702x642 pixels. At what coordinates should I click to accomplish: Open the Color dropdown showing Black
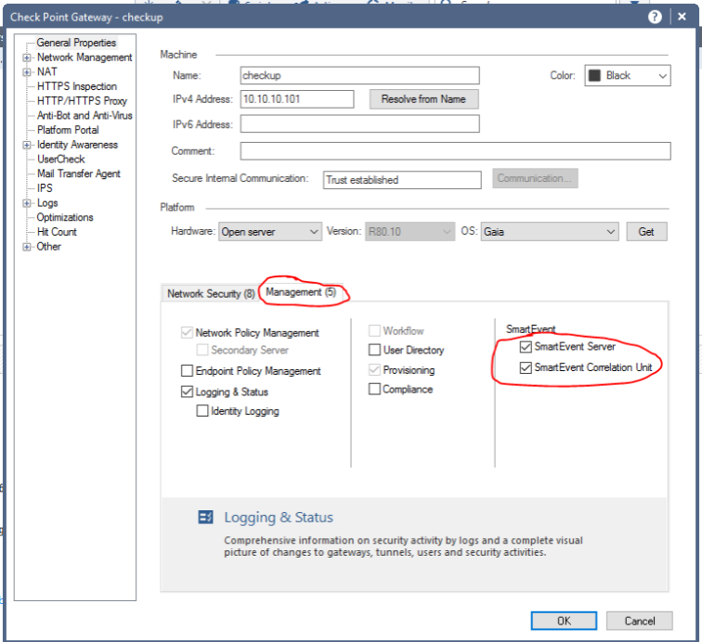[627, 75]
